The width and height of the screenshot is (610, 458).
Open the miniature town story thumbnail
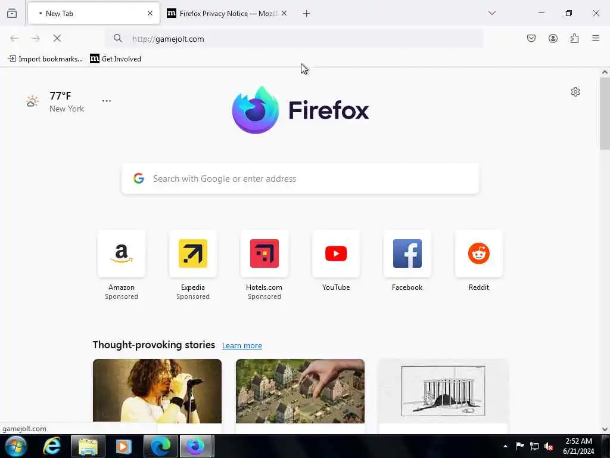click(x=300, y=391)
